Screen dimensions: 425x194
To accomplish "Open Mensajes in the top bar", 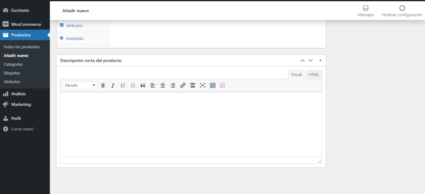I will point(365,10).
